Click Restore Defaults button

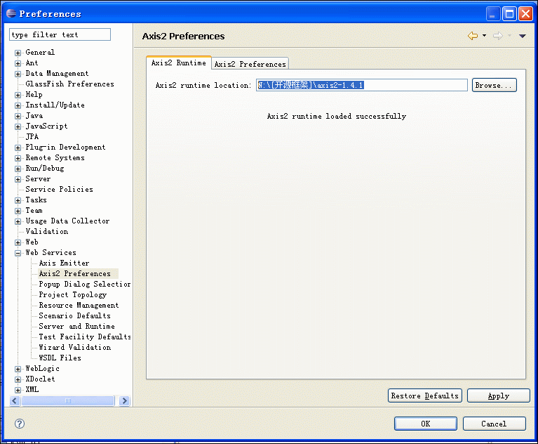[425, 396]
